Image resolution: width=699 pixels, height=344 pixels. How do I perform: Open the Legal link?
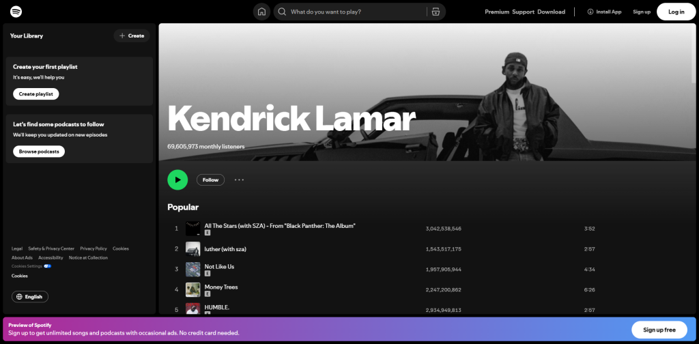tap(17, 248)
